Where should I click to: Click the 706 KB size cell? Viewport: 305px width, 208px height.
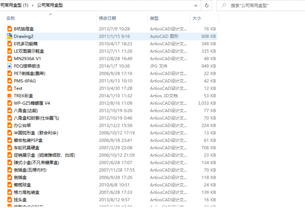point(208,148)
